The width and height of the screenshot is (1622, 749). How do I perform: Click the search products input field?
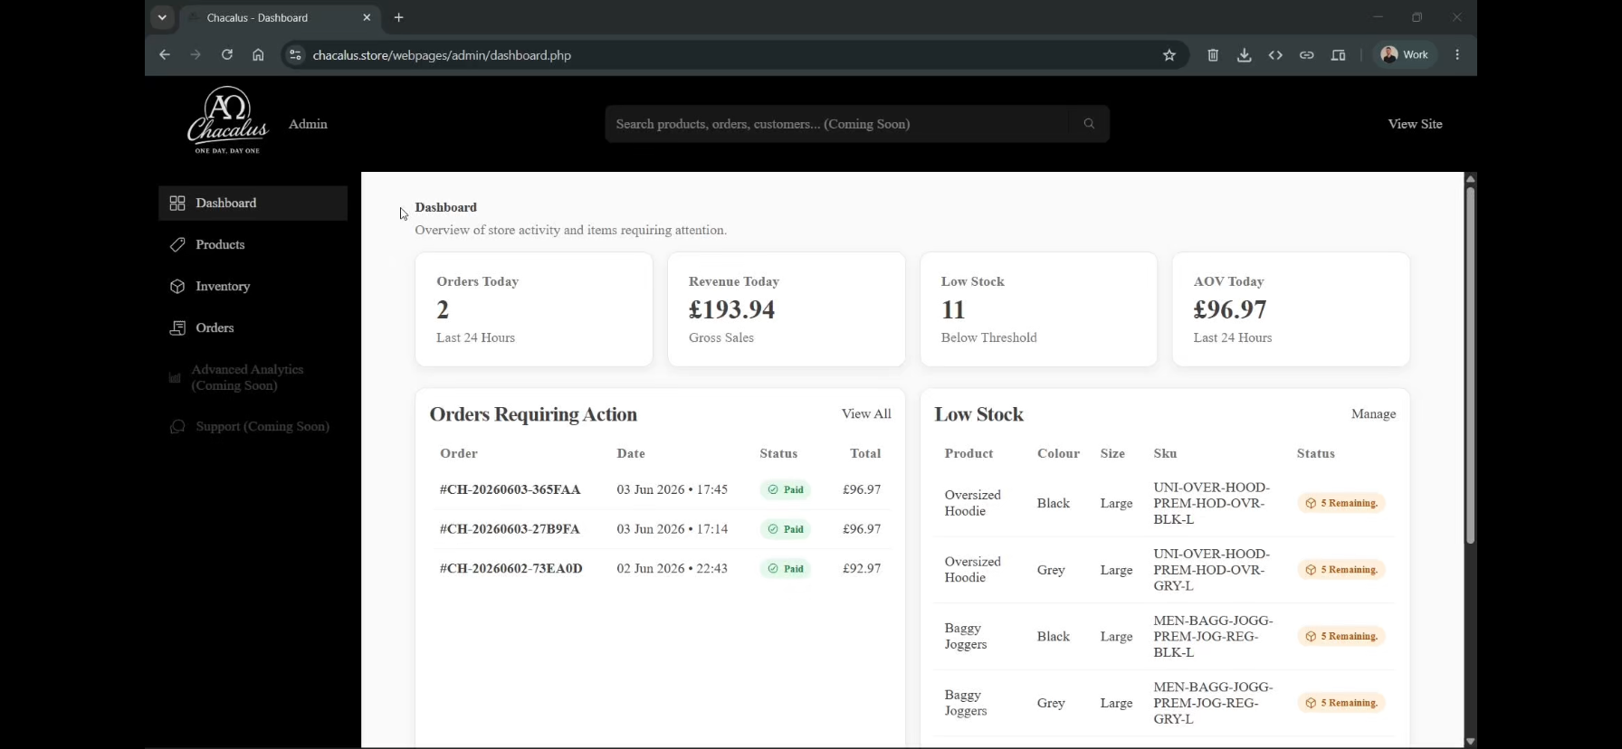pos(835,124)
